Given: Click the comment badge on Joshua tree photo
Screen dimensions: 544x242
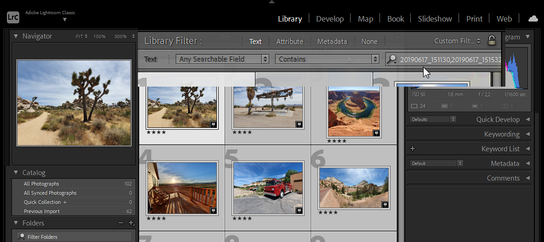Looking at the screenshot, I should pos(213,124).
